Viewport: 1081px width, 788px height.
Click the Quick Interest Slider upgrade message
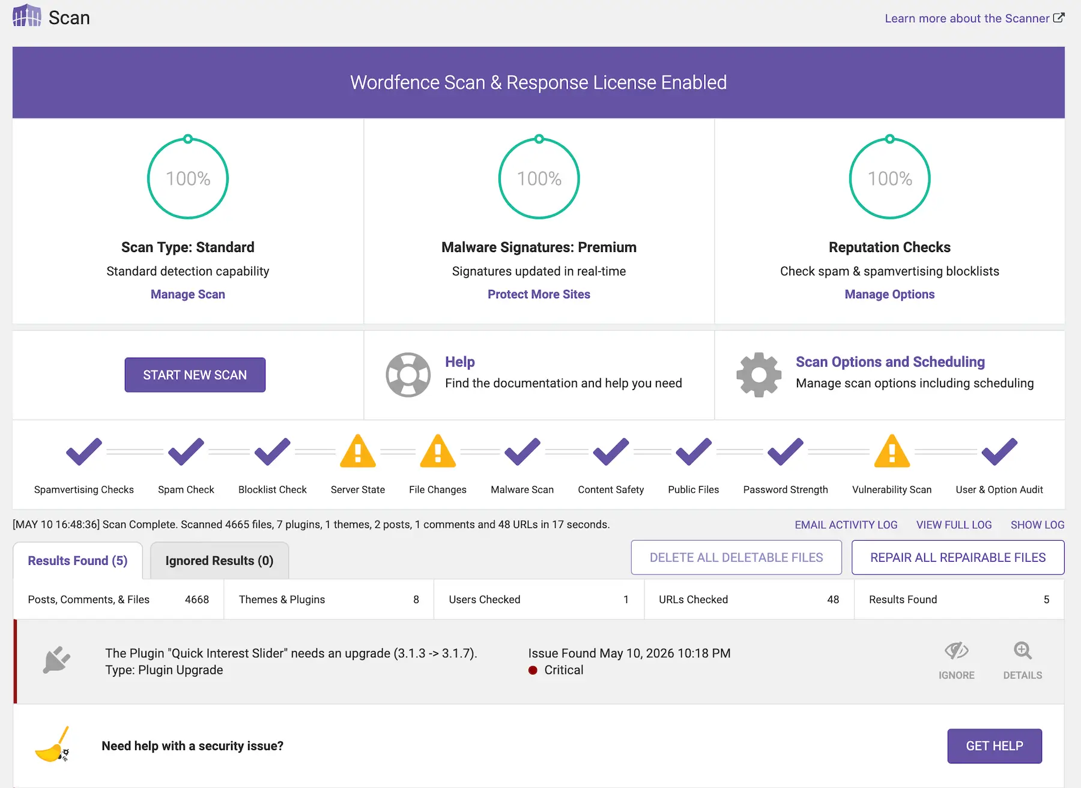click(x=291, y=653)
